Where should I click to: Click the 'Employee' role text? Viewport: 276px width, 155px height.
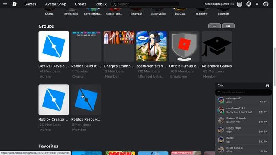[x=179, y=77]
